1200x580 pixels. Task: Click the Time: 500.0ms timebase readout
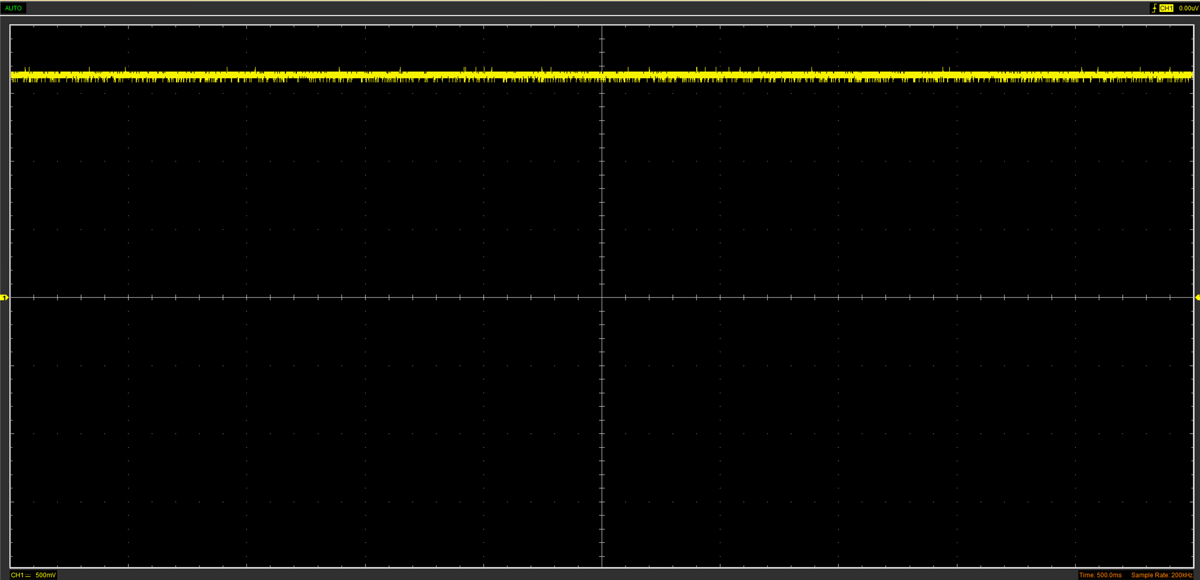coord(1100,576)
